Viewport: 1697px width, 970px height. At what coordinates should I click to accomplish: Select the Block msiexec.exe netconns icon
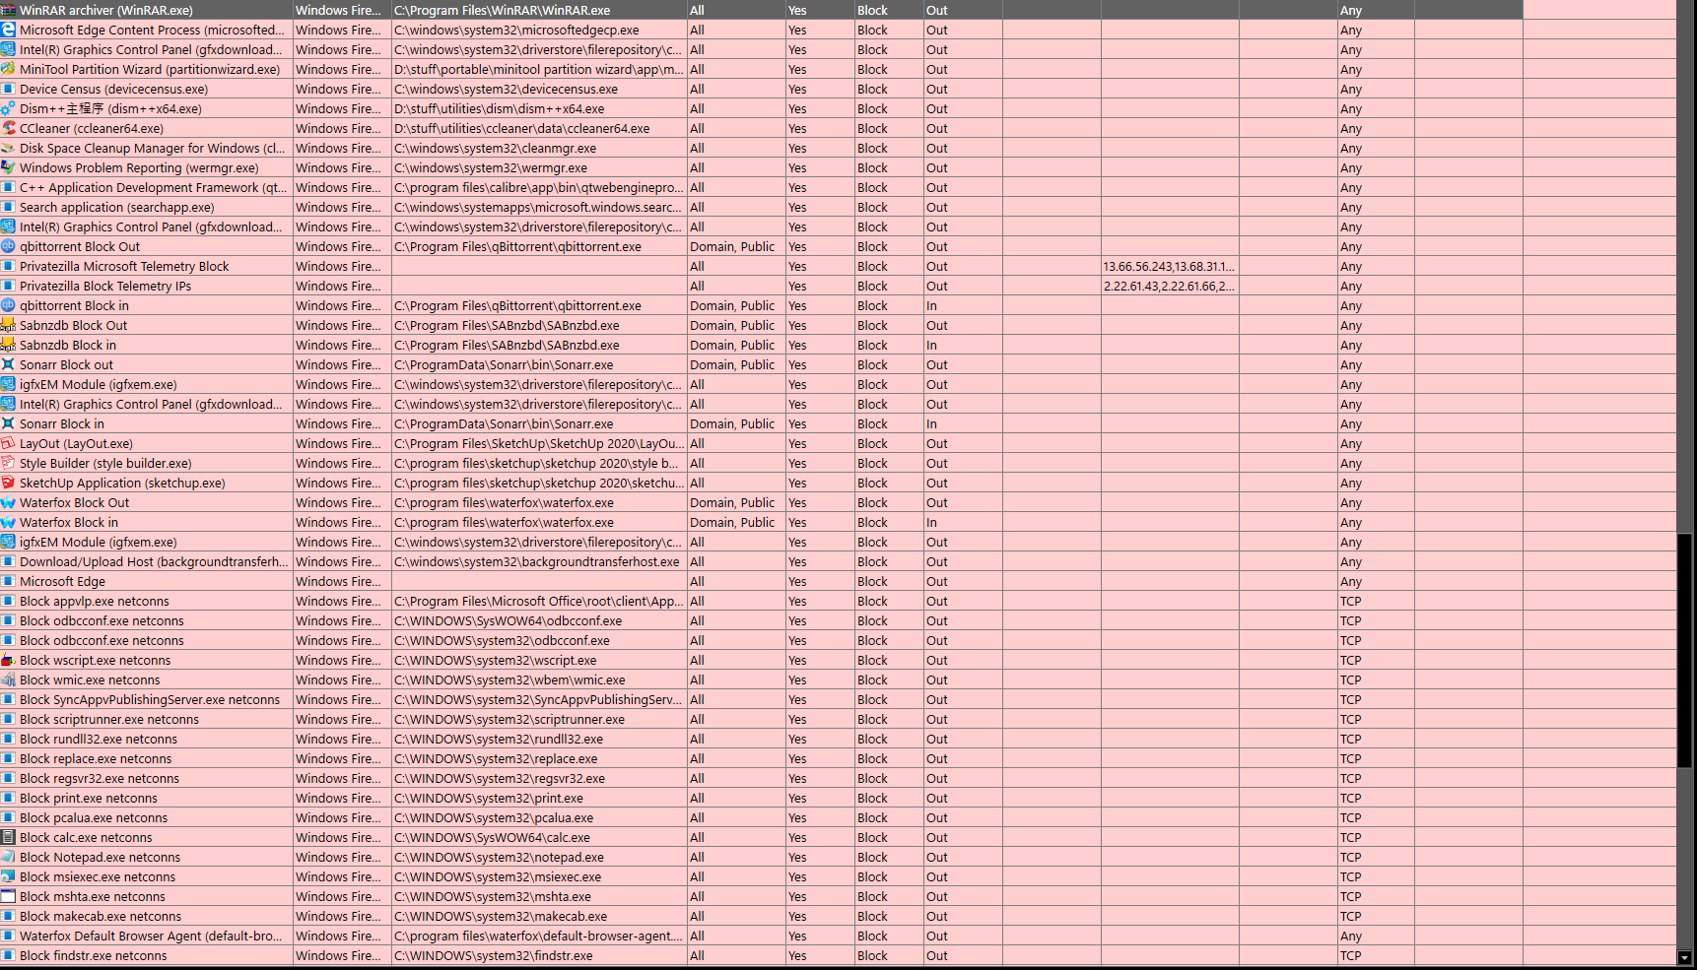coord(8,876)
